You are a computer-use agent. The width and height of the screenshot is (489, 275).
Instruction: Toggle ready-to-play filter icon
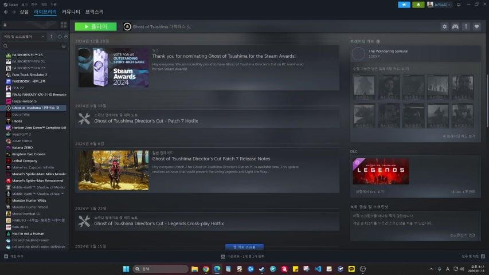pos(66,37)
